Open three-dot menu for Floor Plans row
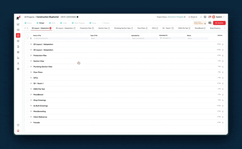Screen dimensions: 242x149 pyautogui.click(x=223, y=72)
